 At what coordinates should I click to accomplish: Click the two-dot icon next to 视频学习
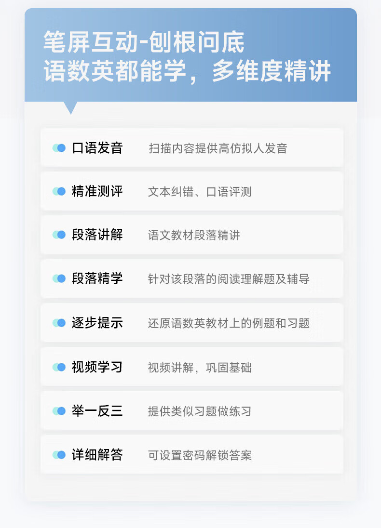tap(59, 367)
